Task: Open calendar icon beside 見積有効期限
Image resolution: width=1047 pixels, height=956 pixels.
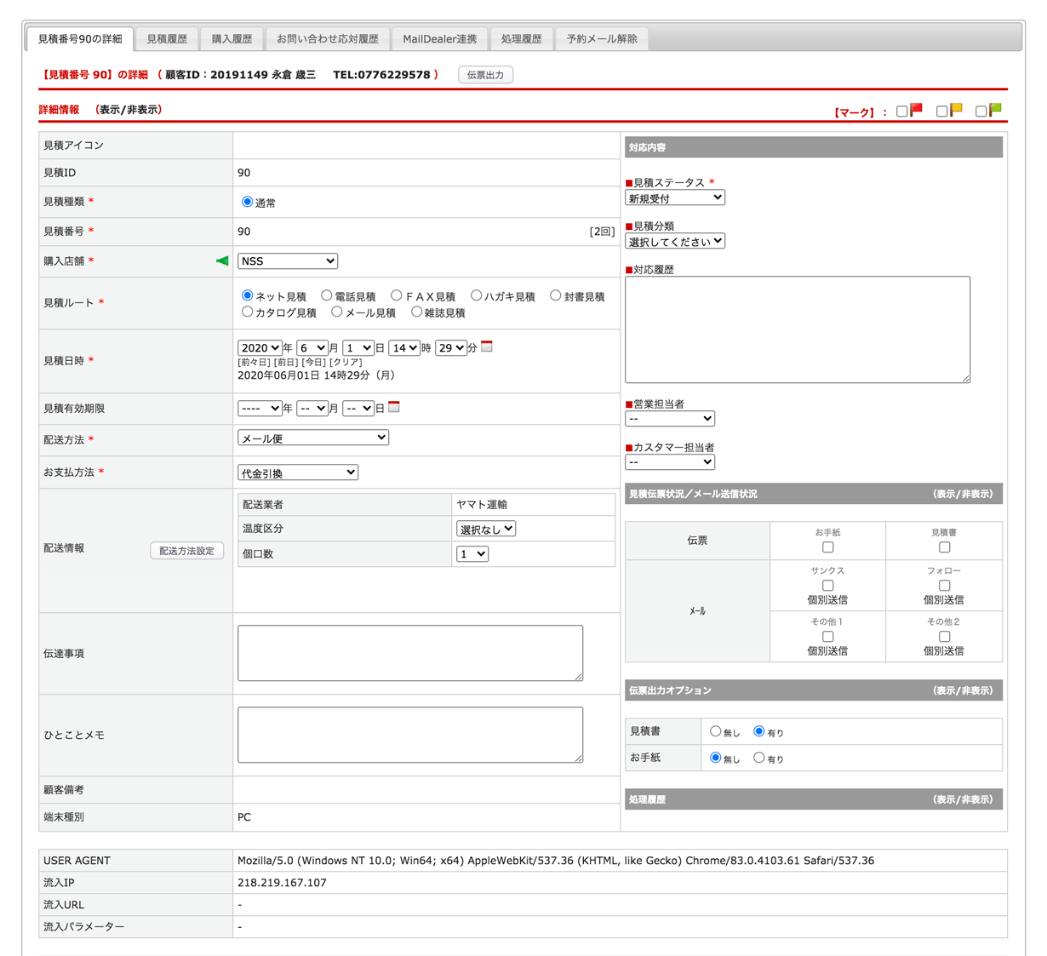Action: coord(394,407)
